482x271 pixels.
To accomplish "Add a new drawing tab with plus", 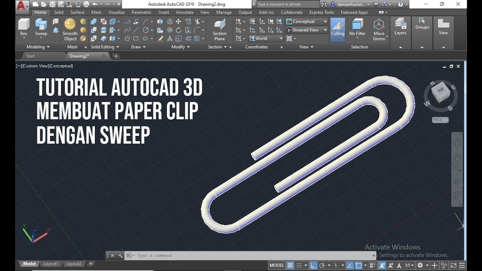I will coord(116,56).
